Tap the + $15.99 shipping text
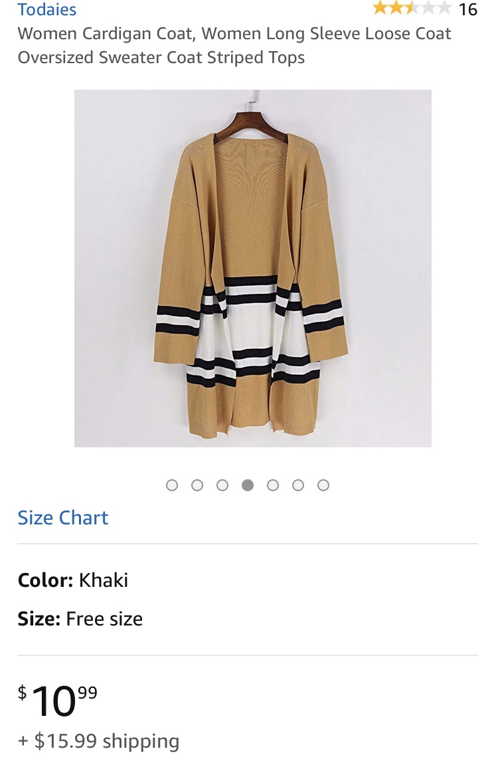The image size is (498, 775). coord(99,741)
